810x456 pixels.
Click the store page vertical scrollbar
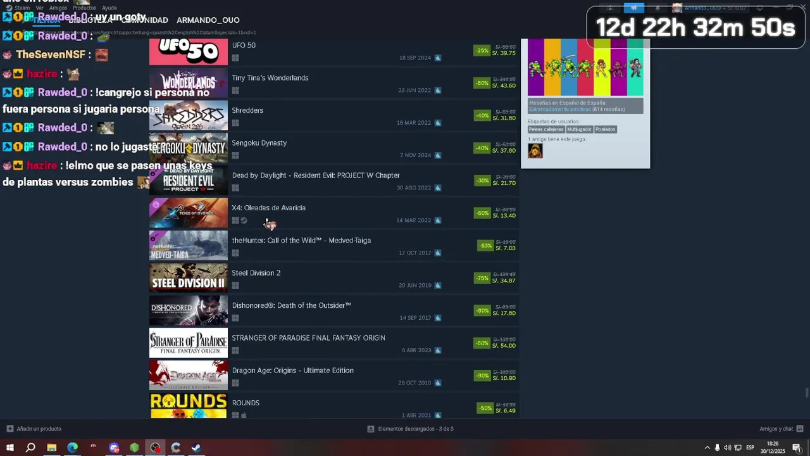click(x=807, y=393)
